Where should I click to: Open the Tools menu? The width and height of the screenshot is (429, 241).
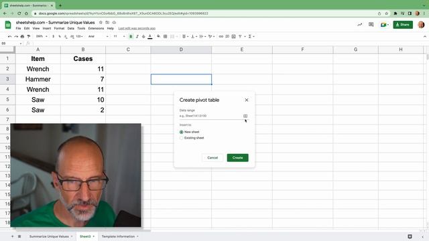tap(81, 28)
